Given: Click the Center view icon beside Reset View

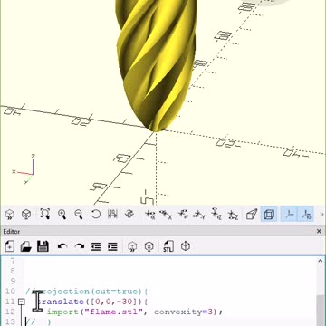Looking at the screenshot, I should pyautogui.click(x=112, y=215).
